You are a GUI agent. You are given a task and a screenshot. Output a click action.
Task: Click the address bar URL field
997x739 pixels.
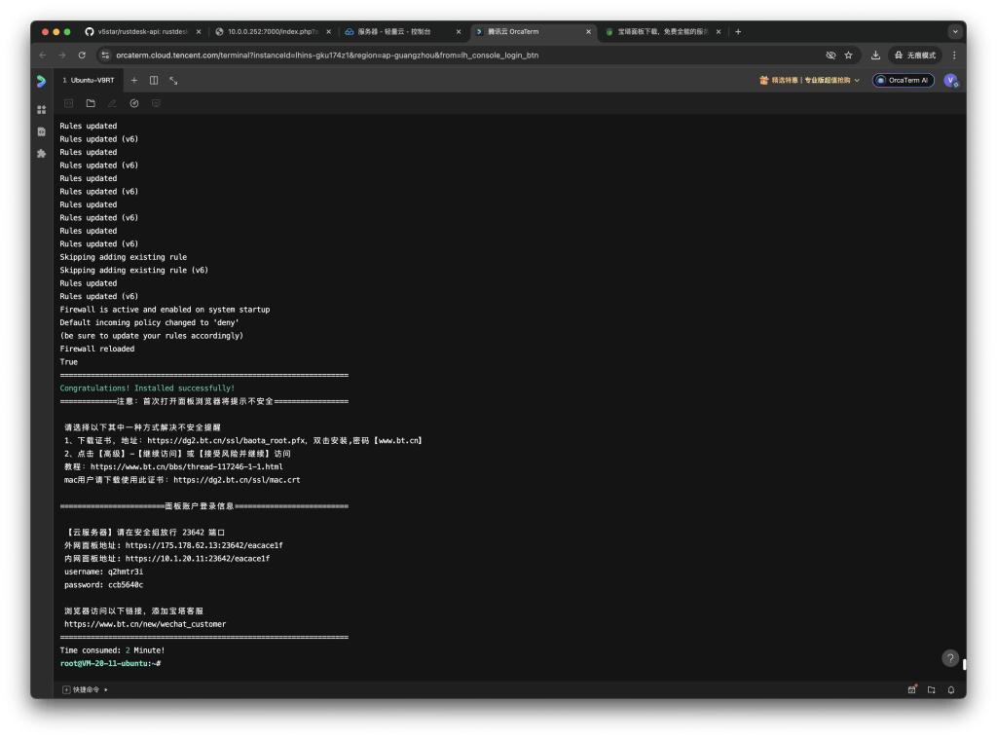tap(438, 55)
